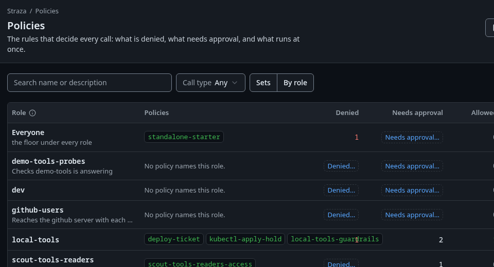The image size is (494, 267).
Task: Switch to the Sets view
Action: tap(263, 83)
